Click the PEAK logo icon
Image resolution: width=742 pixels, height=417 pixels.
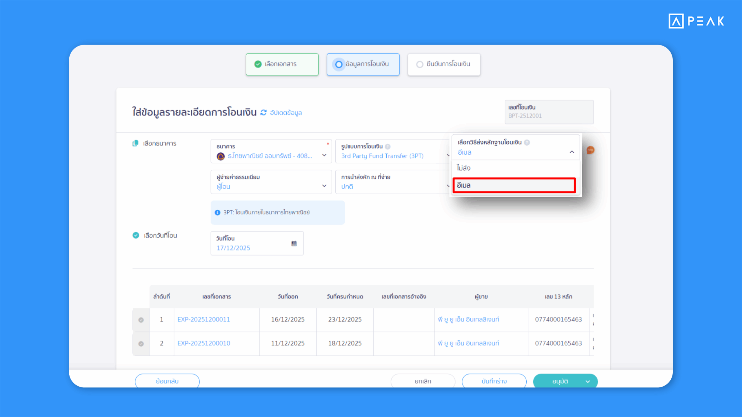coord(676,21)
